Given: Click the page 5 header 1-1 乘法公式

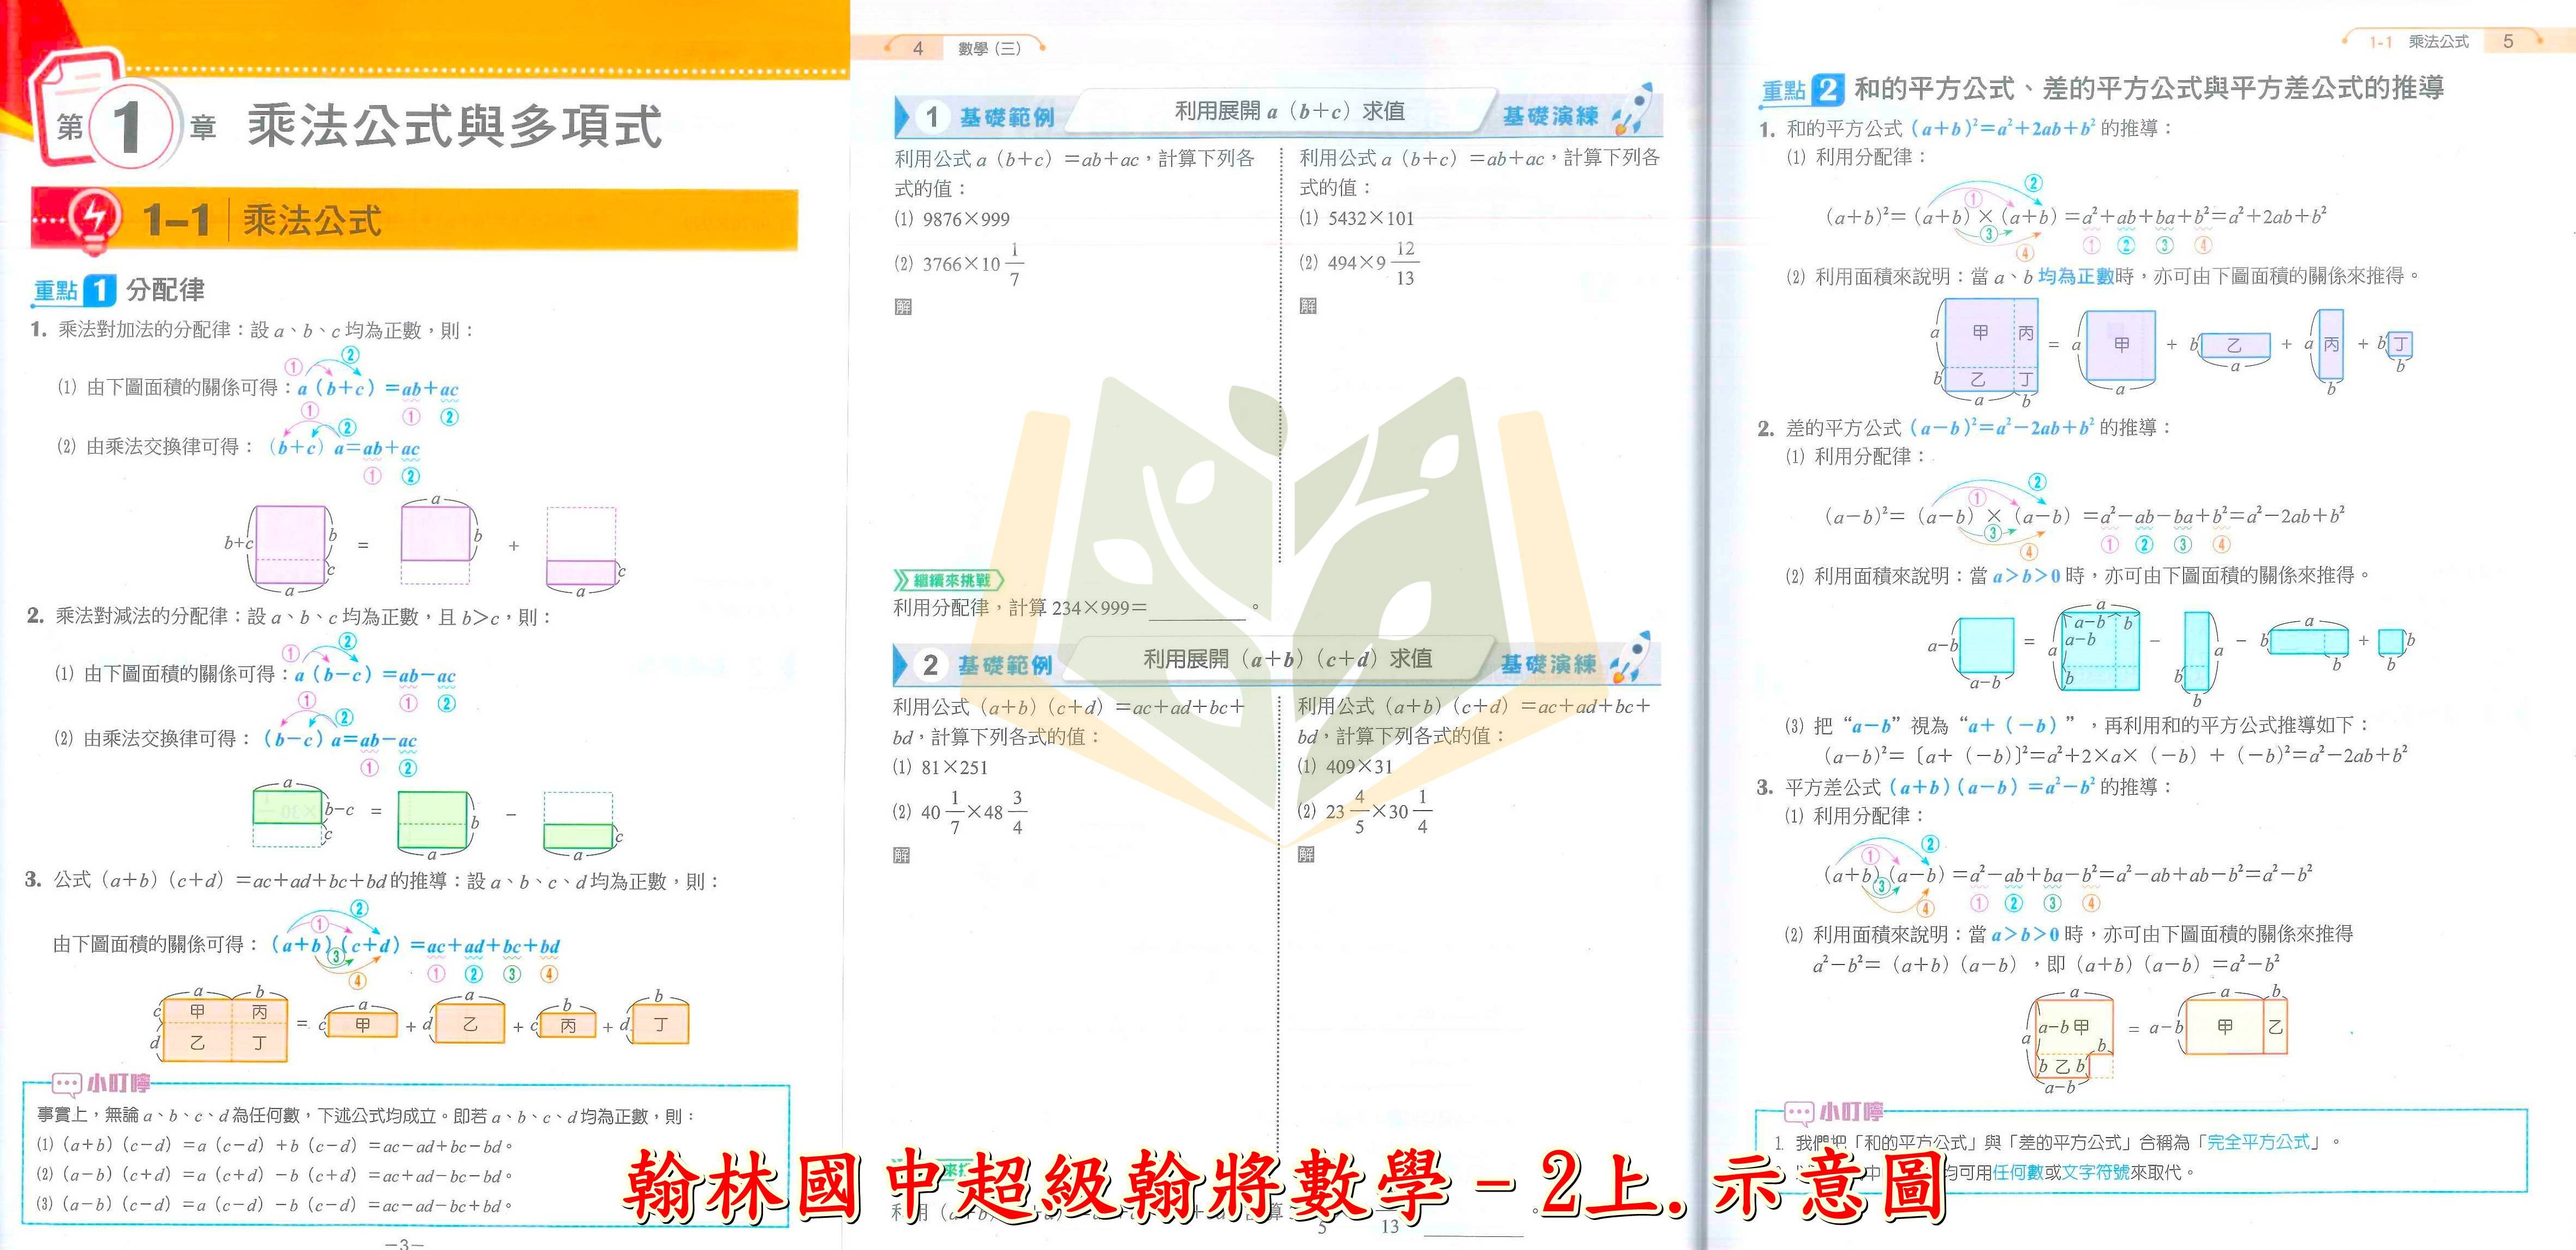Looking at the screenshot, I should point(2419,41).
